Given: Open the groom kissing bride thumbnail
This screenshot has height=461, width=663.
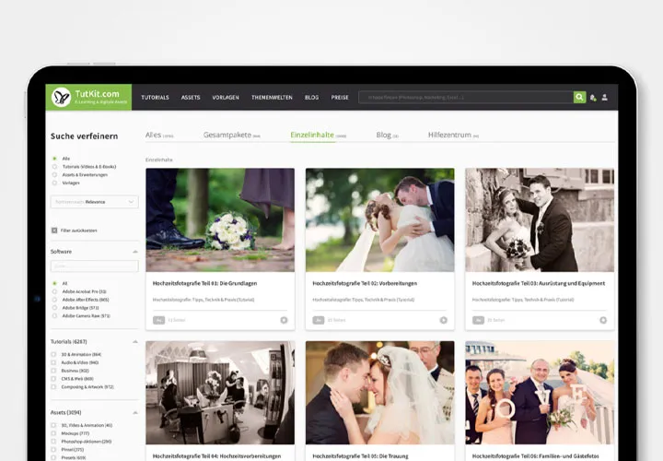Looking at the screenshot, I should [380, 220].
